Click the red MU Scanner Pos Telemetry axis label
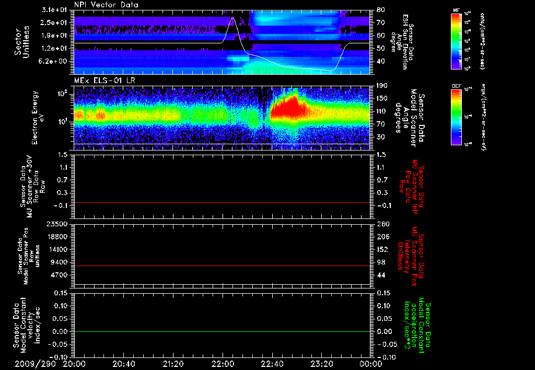This screenshot has height=370, width=535. pos(410,256)
